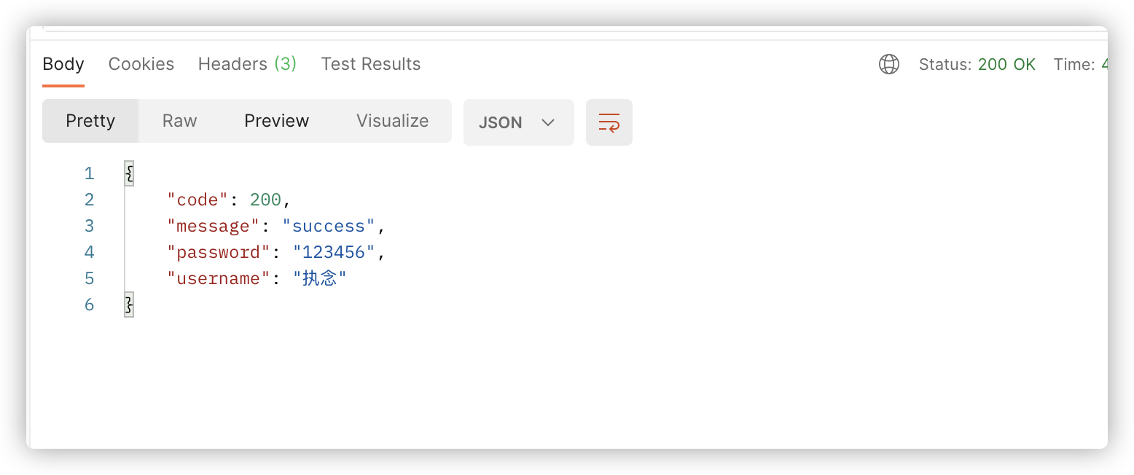
Task: Select the Body tab
Action: pyautogui.click(x=63, y=64)
